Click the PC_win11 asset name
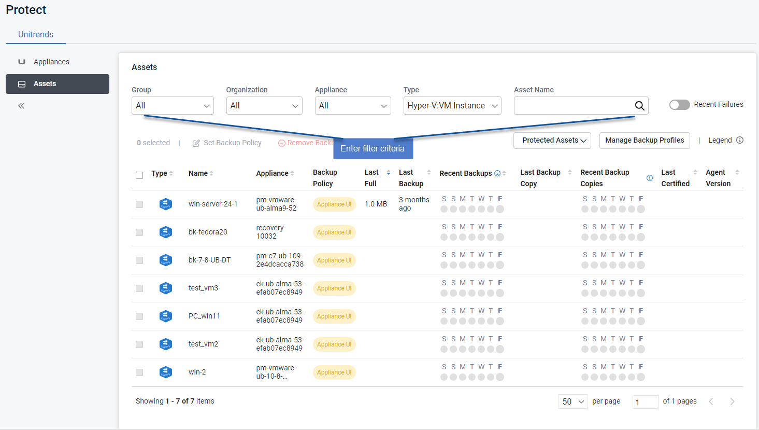The height and width of the screenshot is (430, 759). click(204, 316)
